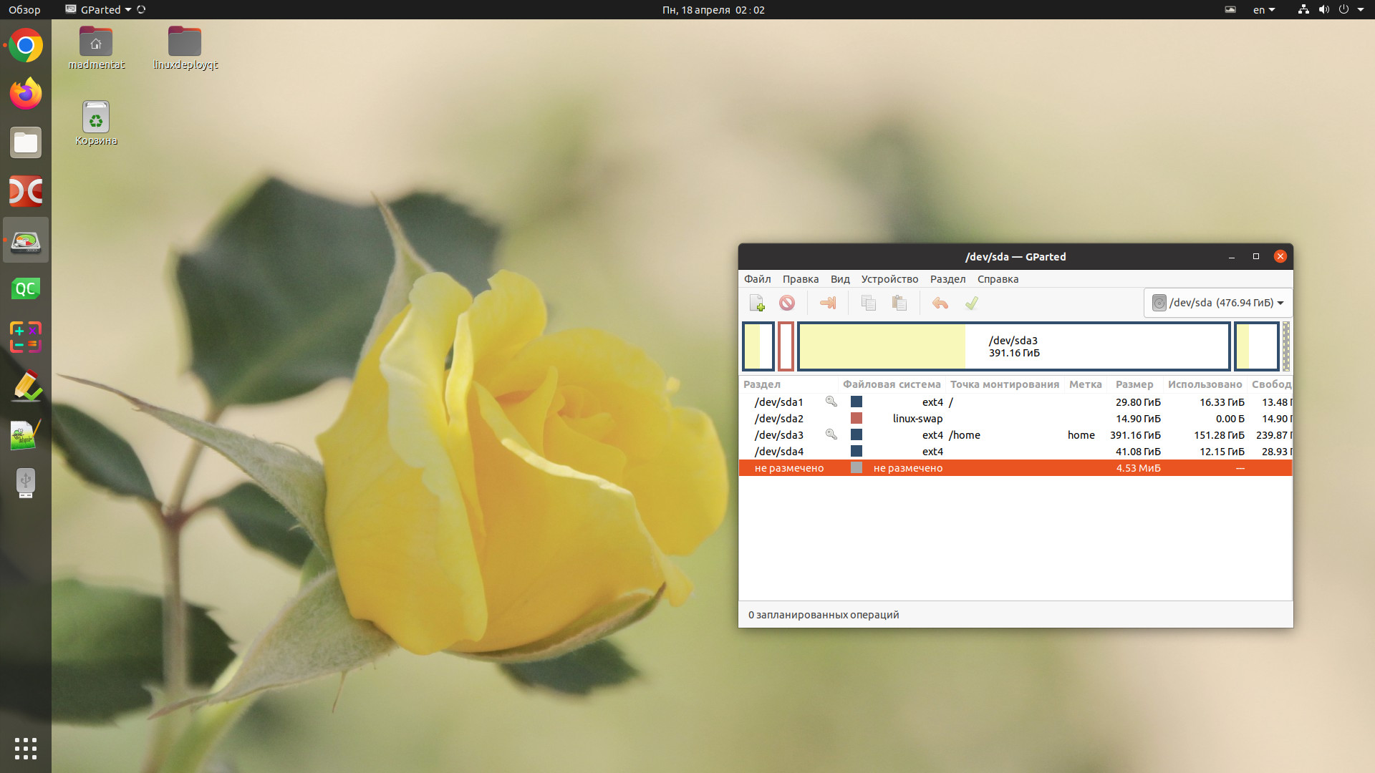Click the Apply all operations checkmark
Image resolution: width=1375 pixels, height=773 pixels.
971,303
